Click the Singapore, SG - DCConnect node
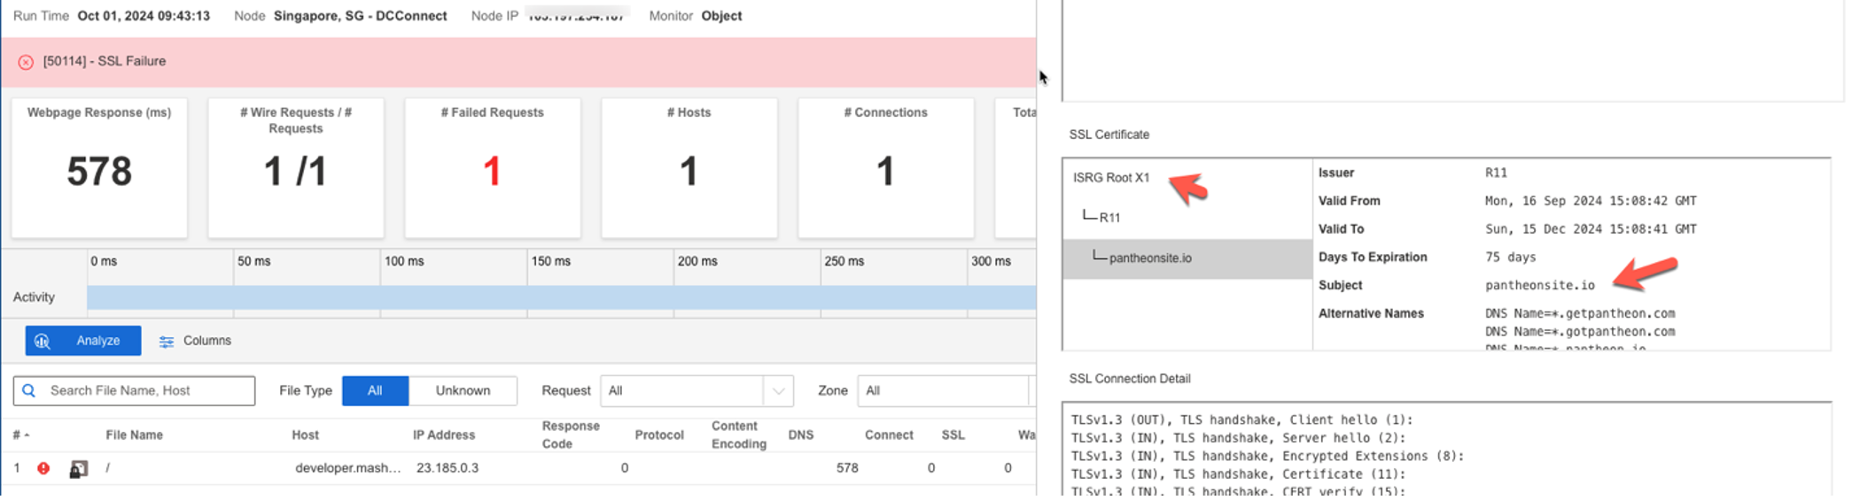 [x=360, y=16]
